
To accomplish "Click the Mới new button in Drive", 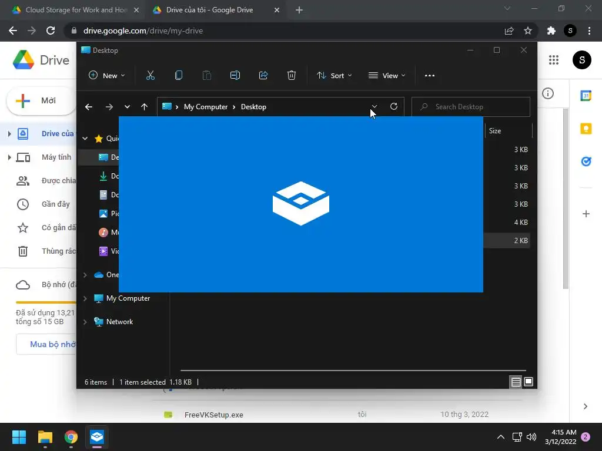I will pos(42,100).
